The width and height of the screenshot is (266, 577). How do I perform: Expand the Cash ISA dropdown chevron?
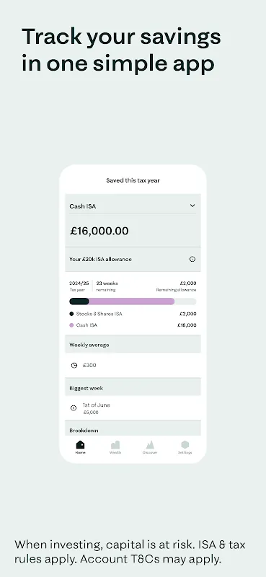tap(192, 206)
